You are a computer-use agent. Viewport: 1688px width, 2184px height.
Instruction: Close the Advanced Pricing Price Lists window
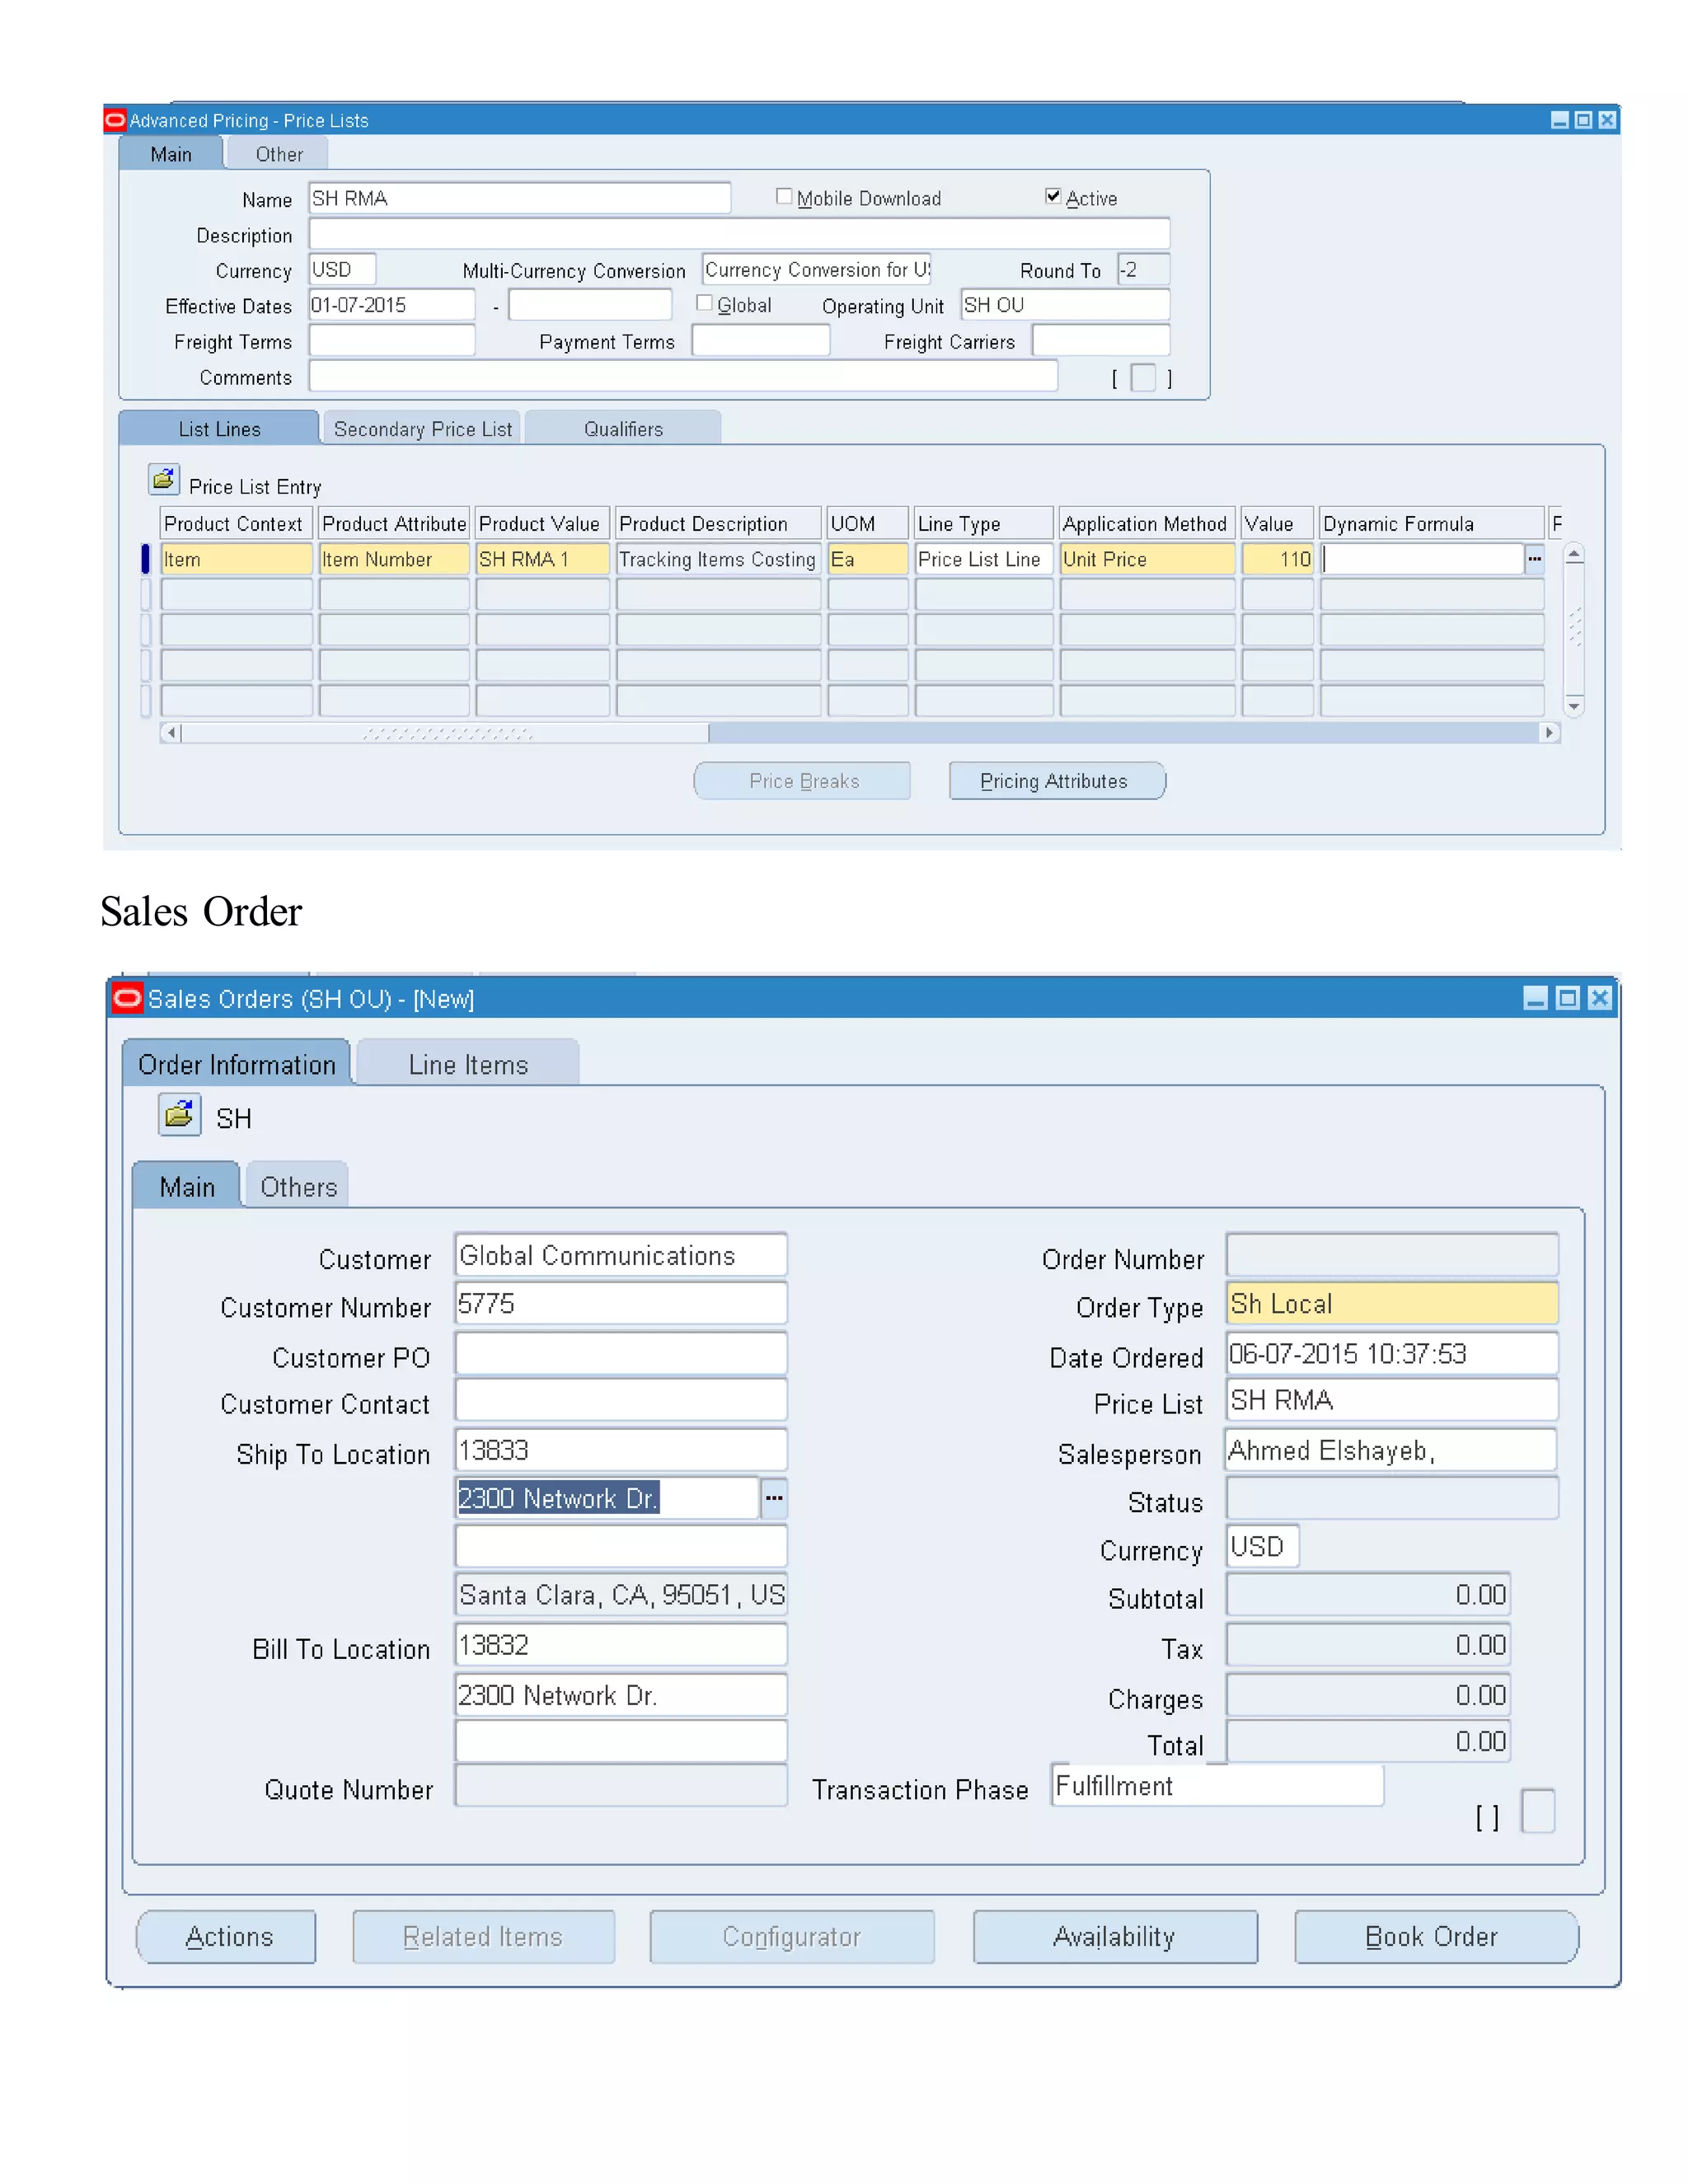point(1607,120)
